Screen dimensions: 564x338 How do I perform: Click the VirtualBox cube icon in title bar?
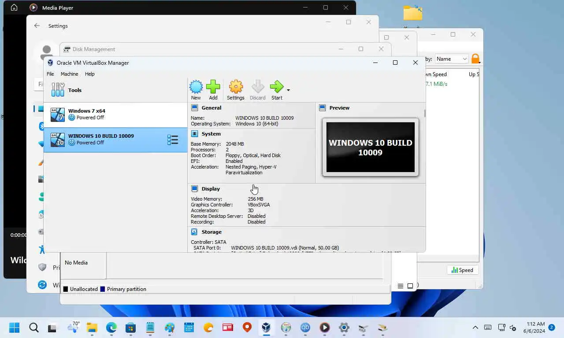click(x=50, y=62)
